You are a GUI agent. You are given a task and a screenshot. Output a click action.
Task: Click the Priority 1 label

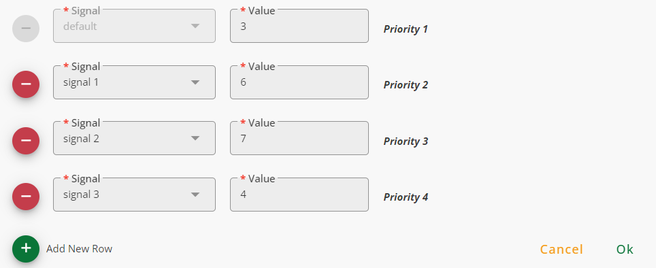406,29
